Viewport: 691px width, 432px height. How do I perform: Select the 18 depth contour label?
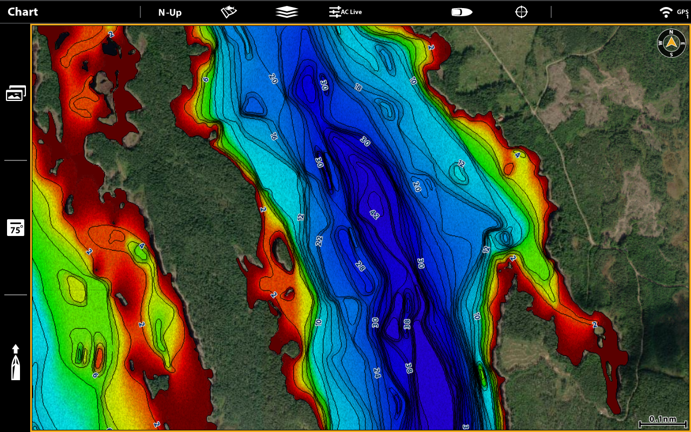pyautogui.click(x=358, y=87)
